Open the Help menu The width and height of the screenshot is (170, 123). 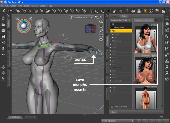[x=50, y=6]
